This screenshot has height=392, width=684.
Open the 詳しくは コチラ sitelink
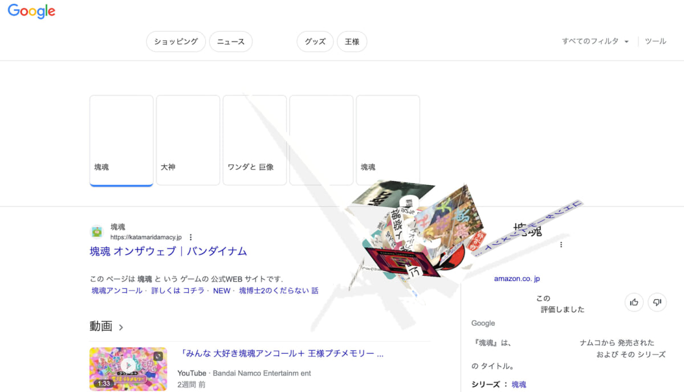click(x=177, y=291)
